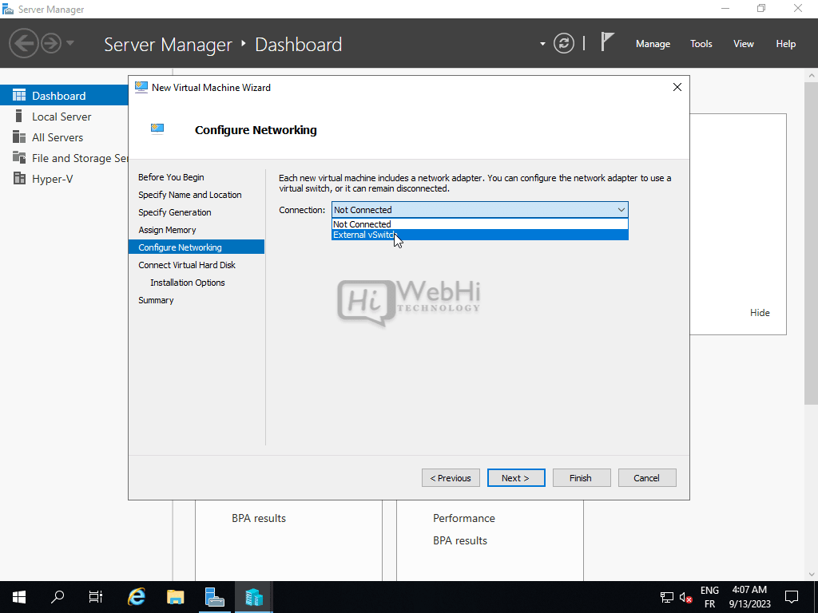Click the All Servers icon
Image resolution: width=818 pixels, height=613 pixels.
pyautogui.click(x=19, y=136)
